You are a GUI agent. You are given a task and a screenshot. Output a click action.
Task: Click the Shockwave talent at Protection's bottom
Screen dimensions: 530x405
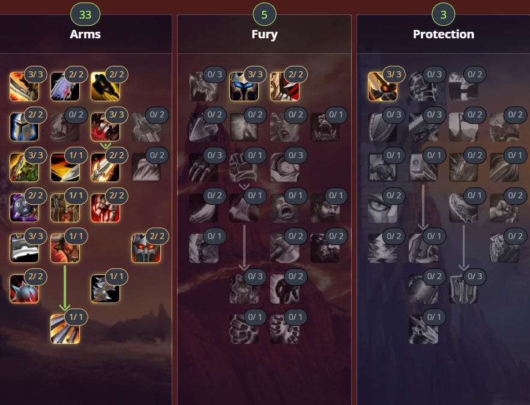(x=423, y=329)
